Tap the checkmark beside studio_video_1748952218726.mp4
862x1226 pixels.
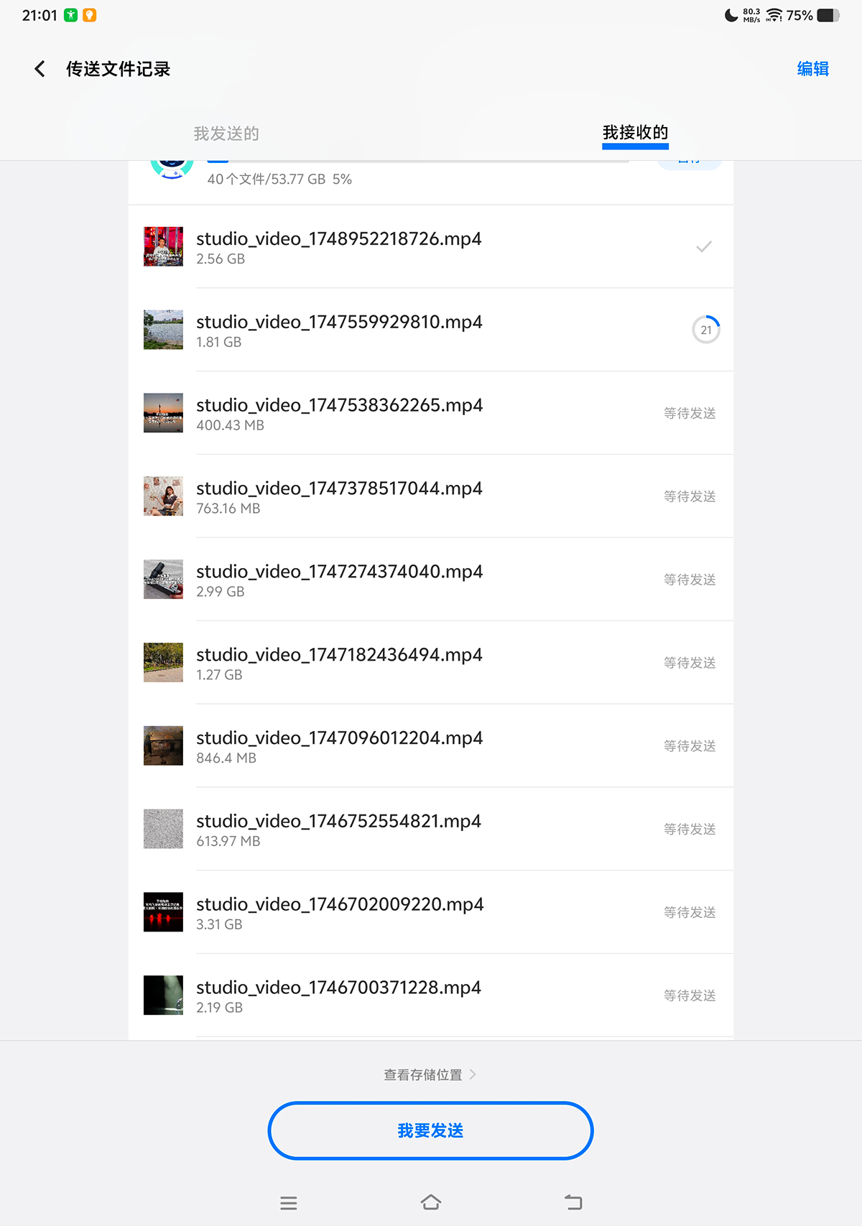click(704, 246)
